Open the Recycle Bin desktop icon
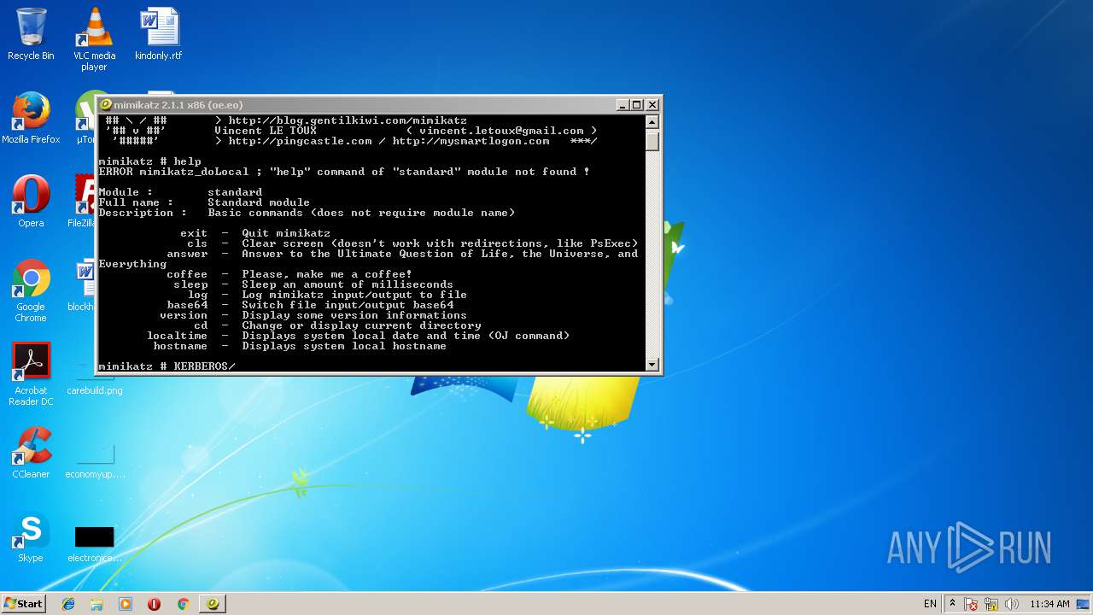The height and width of the screenshot is (615, 1093). 31,34
